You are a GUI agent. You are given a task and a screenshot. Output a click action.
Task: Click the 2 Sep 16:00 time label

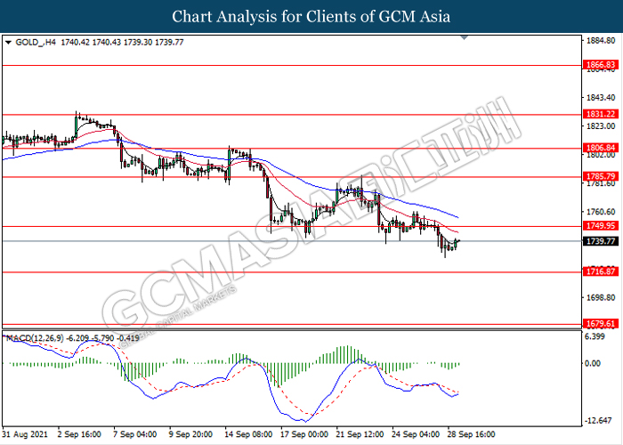tap(79, 434)
